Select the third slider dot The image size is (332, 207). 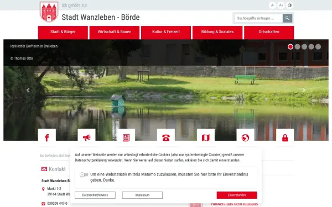[304, 47]
